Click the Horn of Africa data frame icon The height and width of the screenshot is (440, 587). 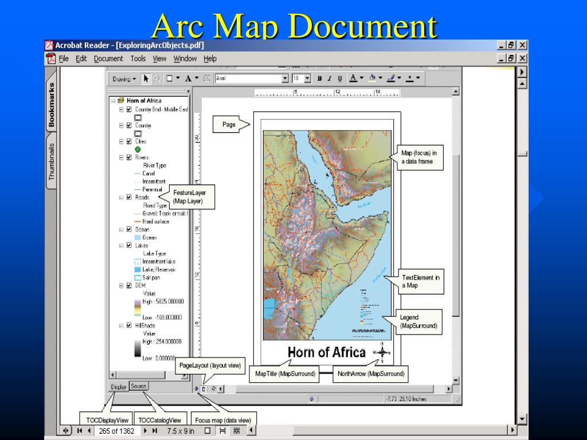click(x=120, y=100)
